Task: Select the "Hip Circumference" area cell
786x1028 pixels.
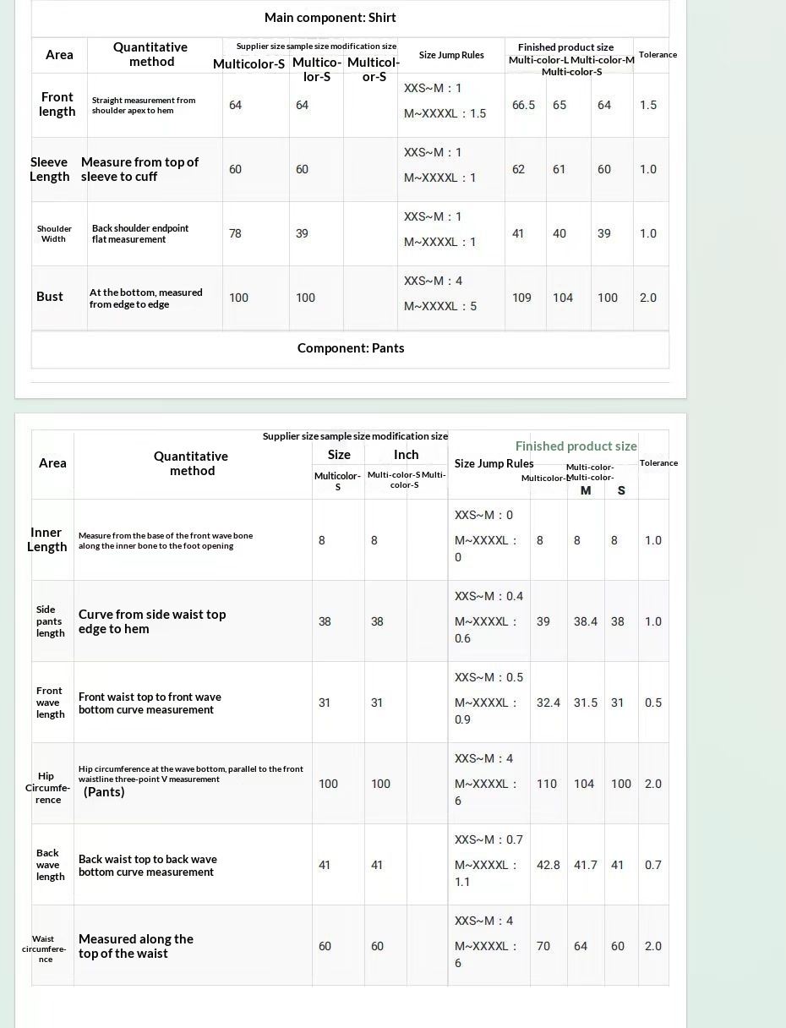Action: coord(47,787)
